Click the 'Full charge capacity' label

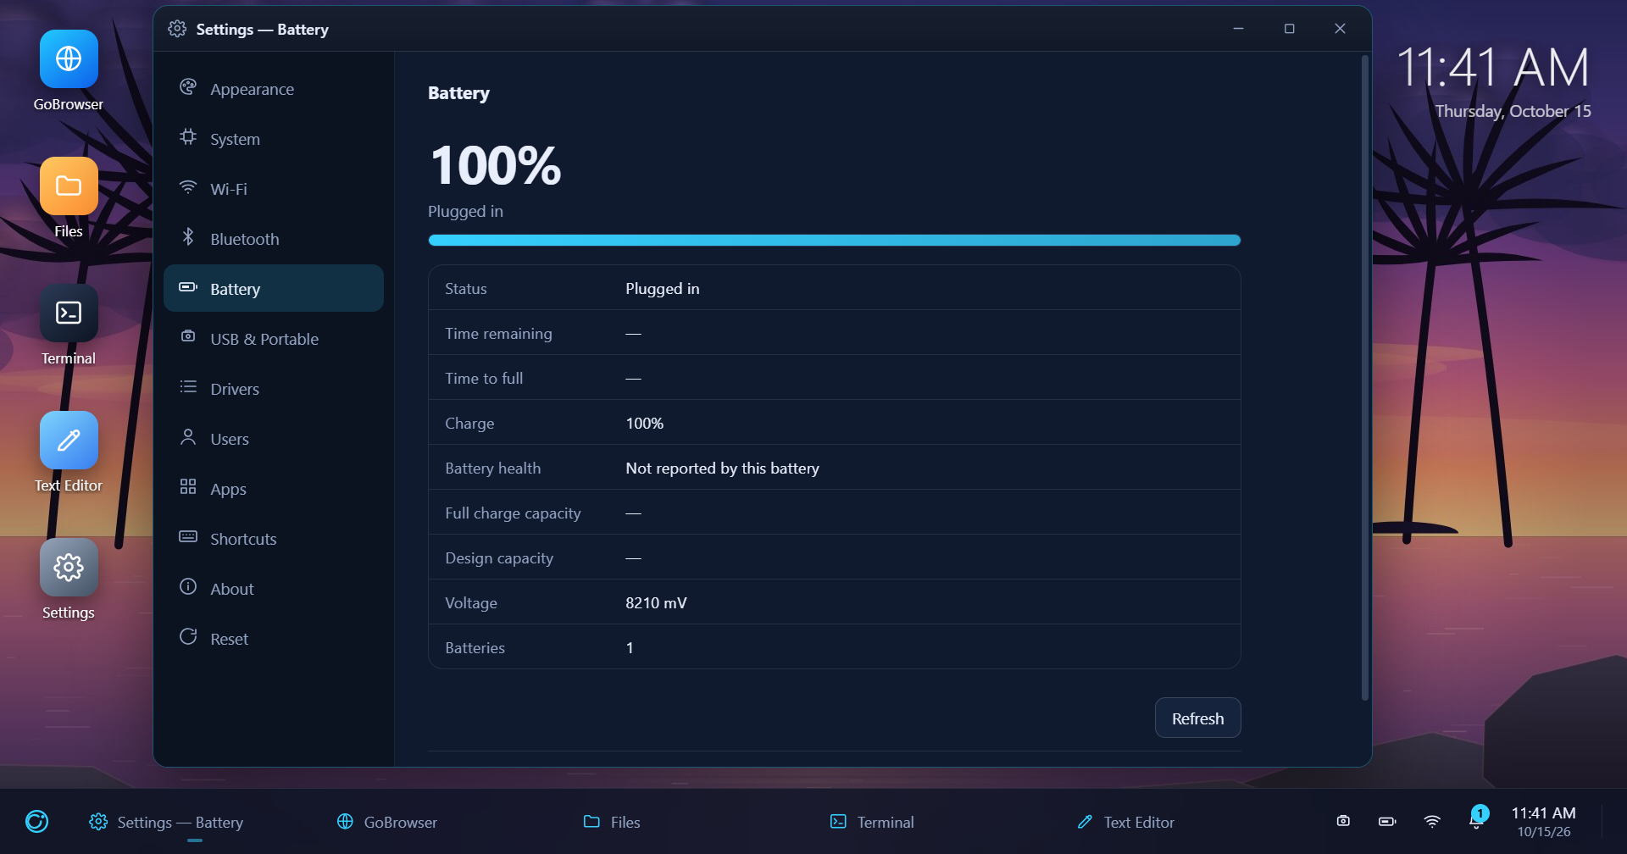[x=513, y=513]
